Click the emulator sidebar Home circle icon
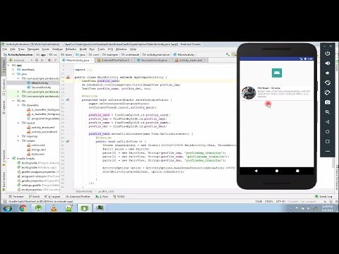This screenshot has height=254, width=339. 327,132
